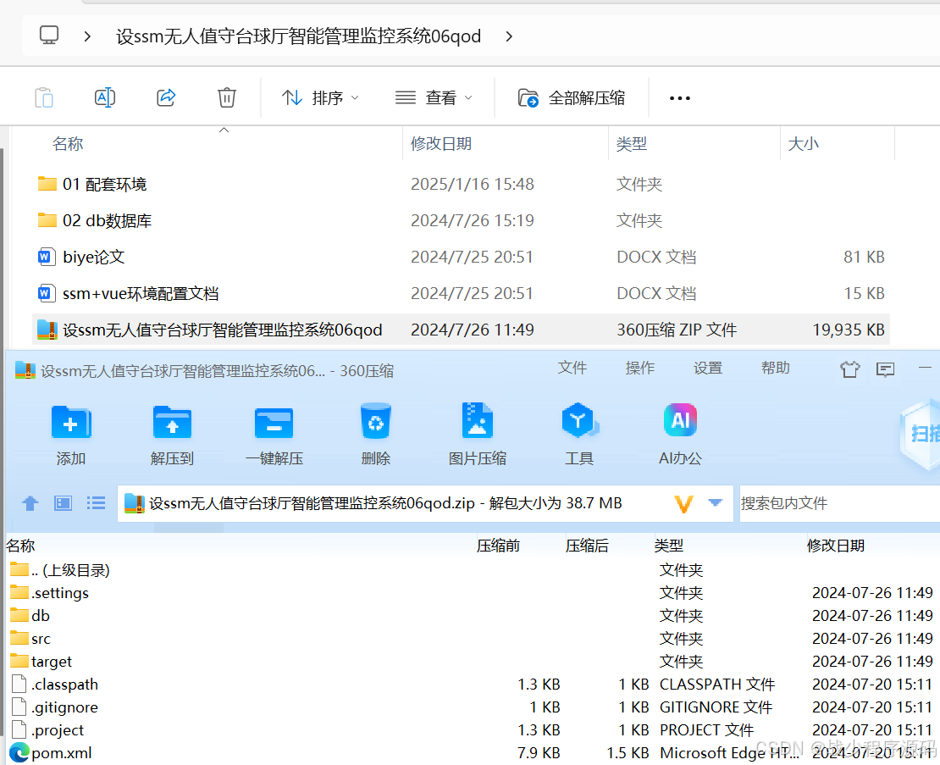Expand chevron after folder path 设ssm无人值守台球厅
The image size is (940, 765).
tap(509, 36)
